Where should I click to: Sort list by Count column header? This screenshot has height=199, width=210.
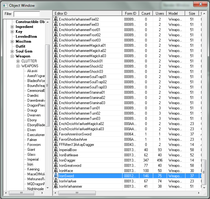pyautogui.click(x=146, y=14)
